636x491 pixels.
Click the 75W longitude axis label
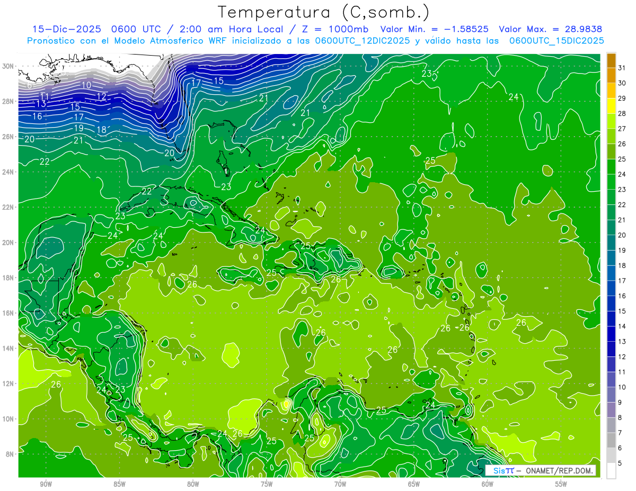tap(267, 485)
